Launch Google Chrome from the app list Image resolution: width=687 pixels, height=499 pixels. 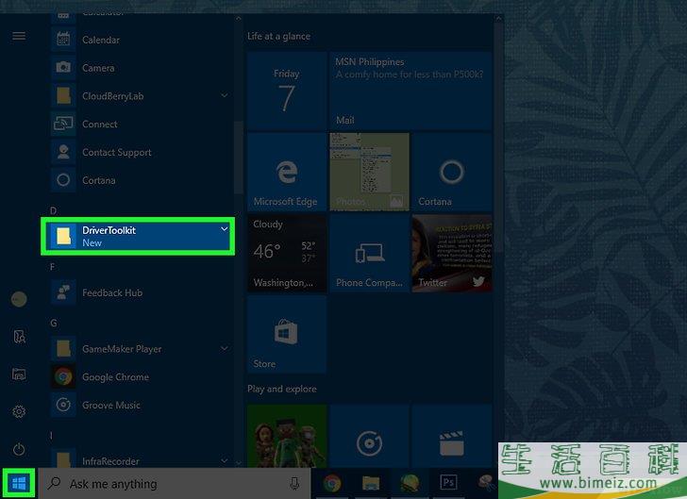(x=114, y=377)
